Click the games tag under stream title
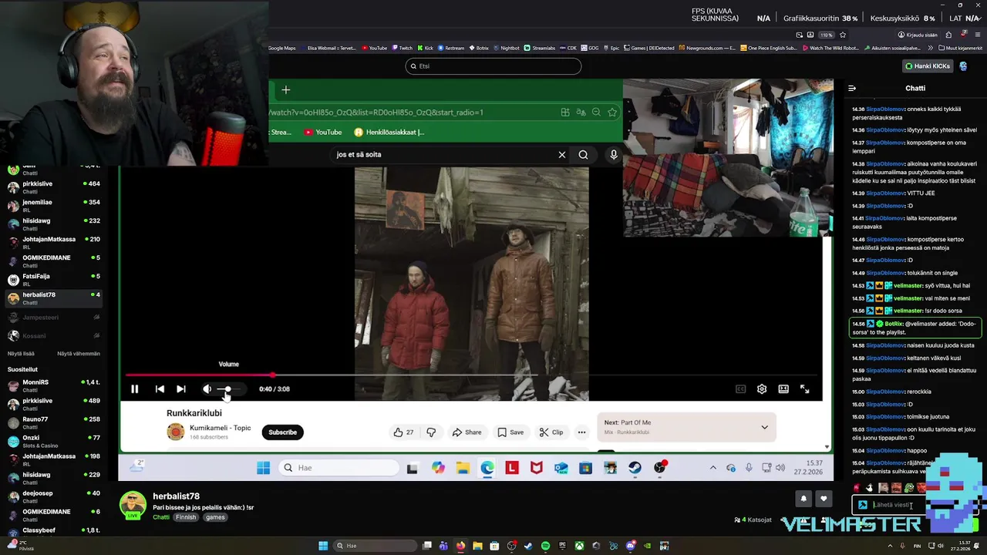This screenshot has width=987, height=555. coord(215,517)
